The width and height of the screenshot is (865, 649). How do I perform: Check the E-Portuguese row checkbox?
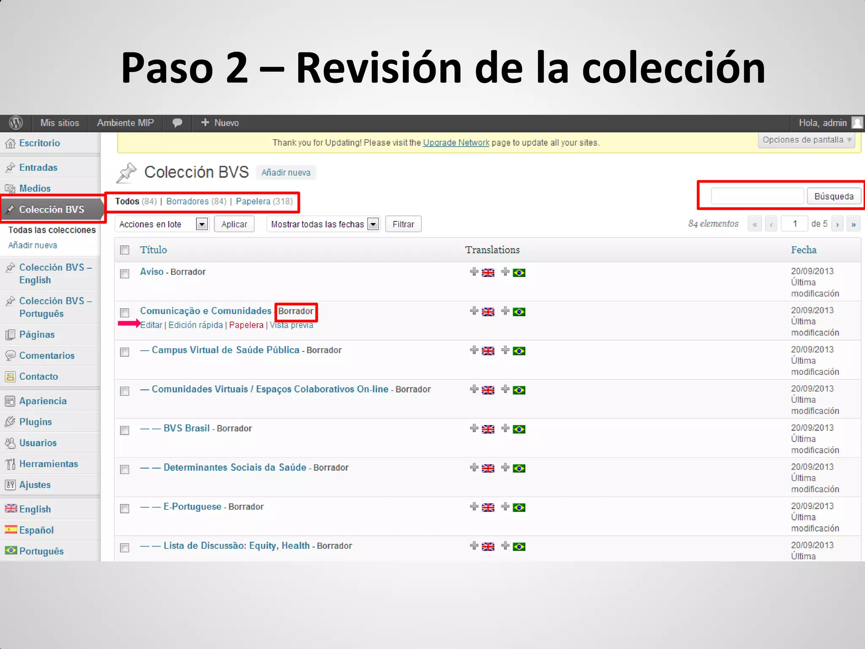click(x=125, y=508)
